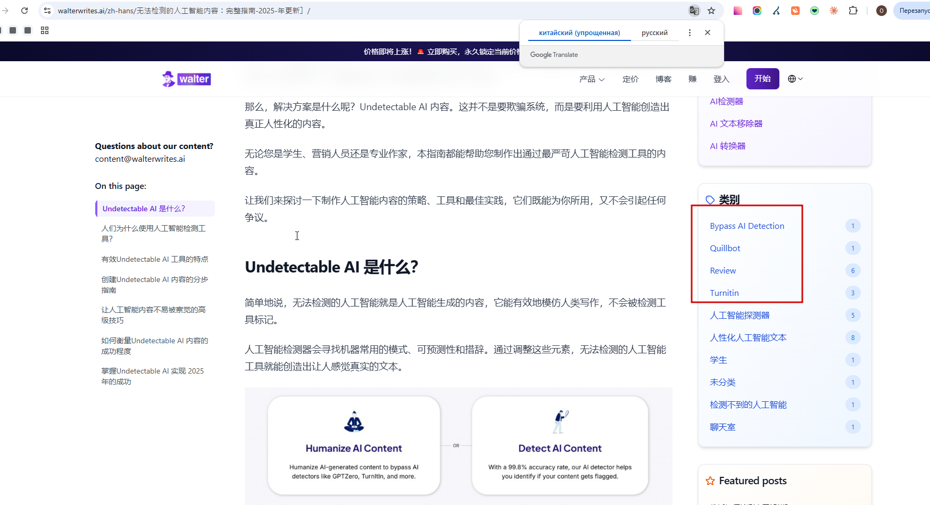
Task: Click the Detect AI Content card
Action: click(x=560, y=445)
